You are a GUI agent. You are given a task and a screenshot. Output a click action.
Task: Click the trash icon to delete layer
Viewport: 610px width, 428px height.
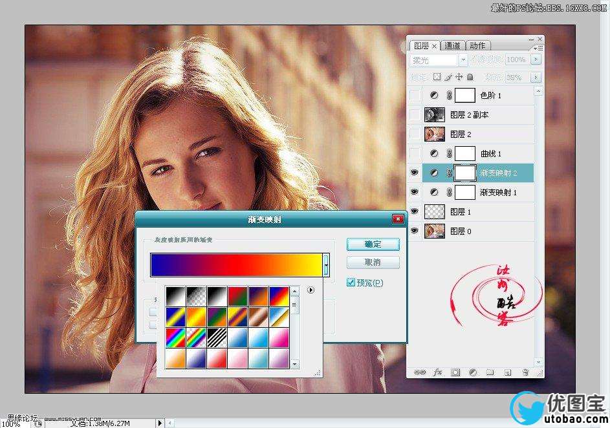tap(525, 372)
